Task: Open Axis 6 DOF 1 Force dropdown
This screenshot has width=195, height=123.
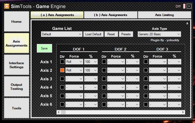Action: (74, 104)
